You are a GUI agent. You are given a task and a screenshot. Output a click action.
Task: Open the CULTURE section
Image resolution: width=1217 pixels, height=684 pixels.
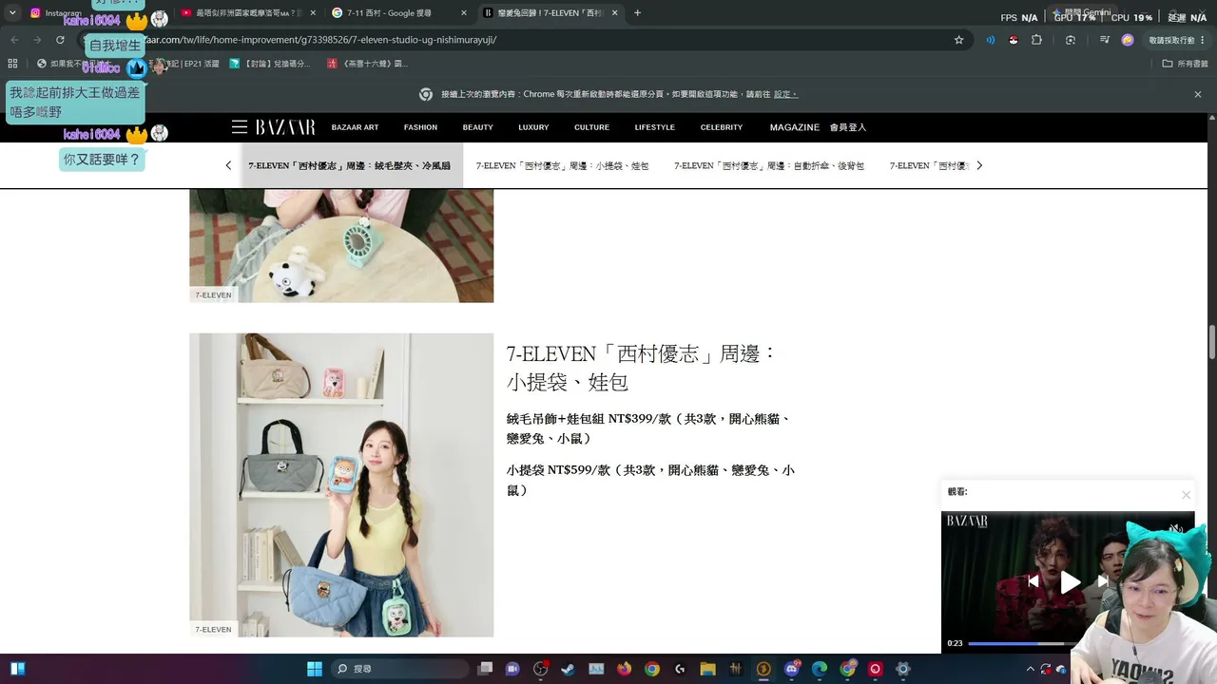click(591, 127)
